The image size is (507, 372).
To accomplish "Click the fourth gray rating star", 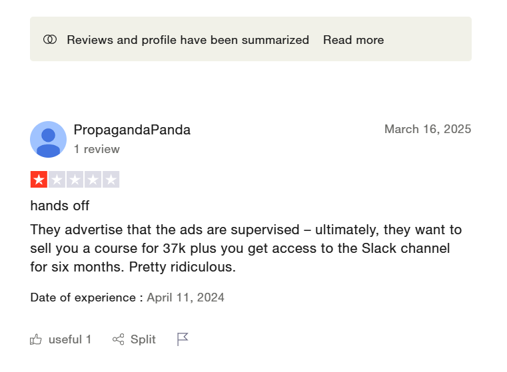I will tap(93, 180).
